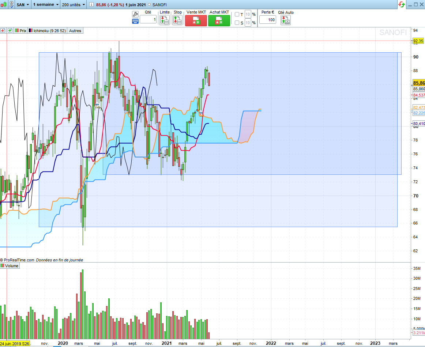Click the order marker icon near May 2020
This screenshot has width=425, height=347.
coord(97,106)
